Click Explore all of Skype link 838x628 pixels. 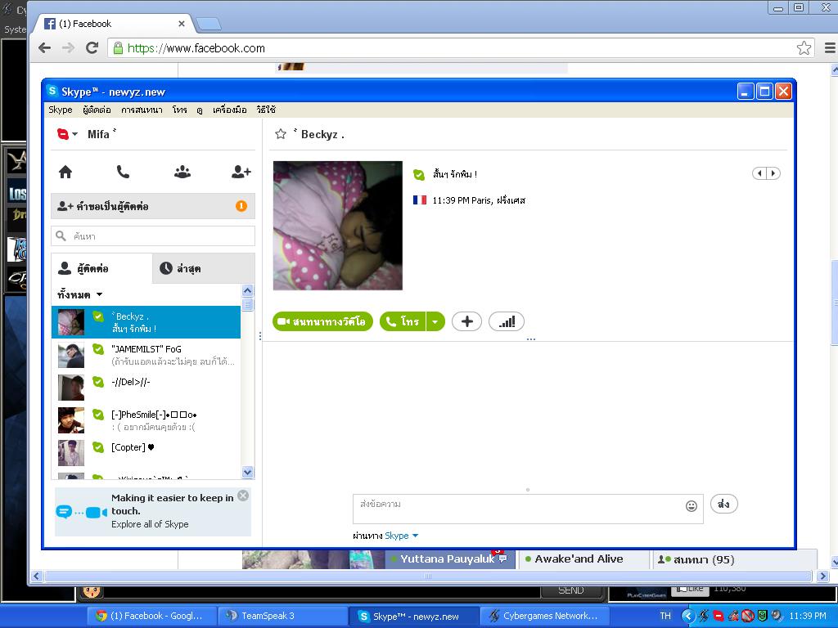[150, 524]
